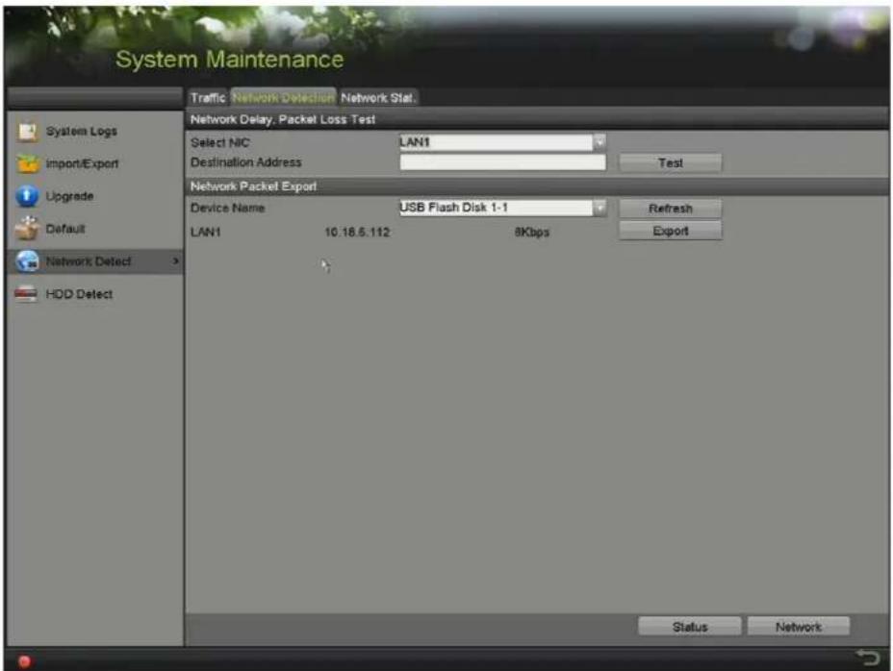This screenshot has height=671, width=893.
Task: Click the Import/Export folder icon
Action: 27,164
